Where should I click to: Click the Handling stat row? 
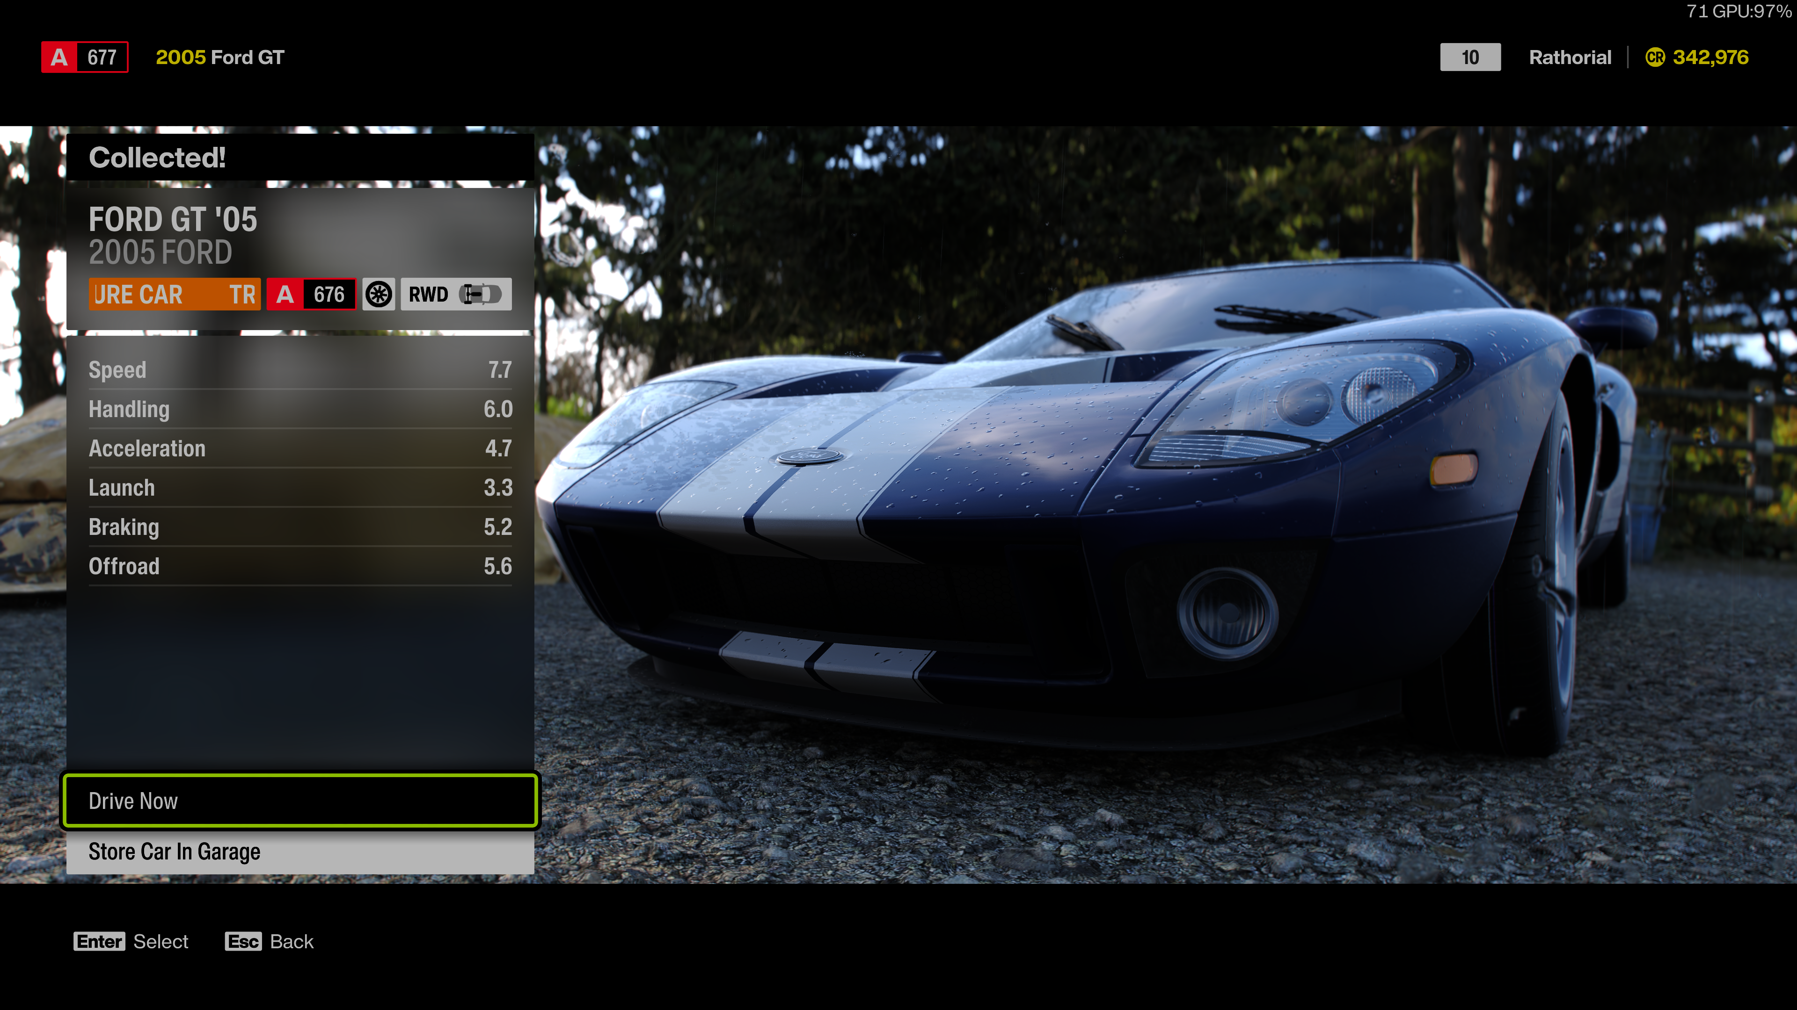pos(300,409)
